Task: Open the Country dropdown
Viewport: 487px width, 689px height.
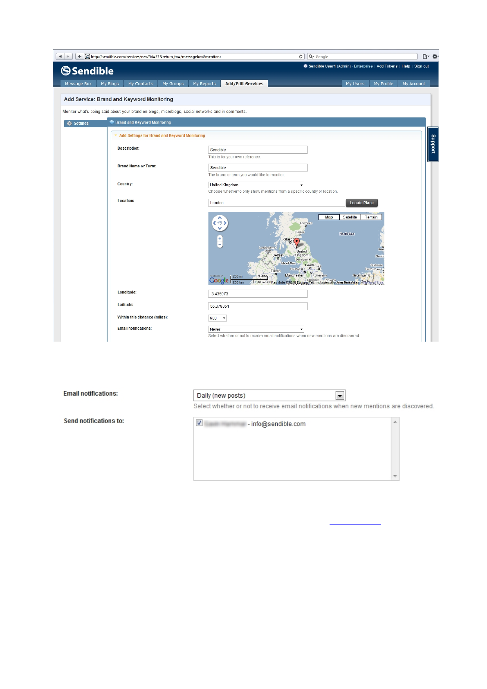Action: pyautogui.click(x=256, y=185)
